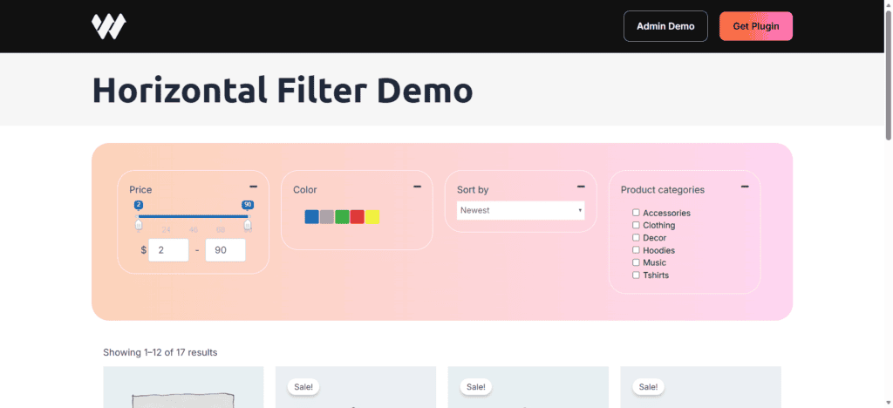Click the Price filter label

pos(140,190)
